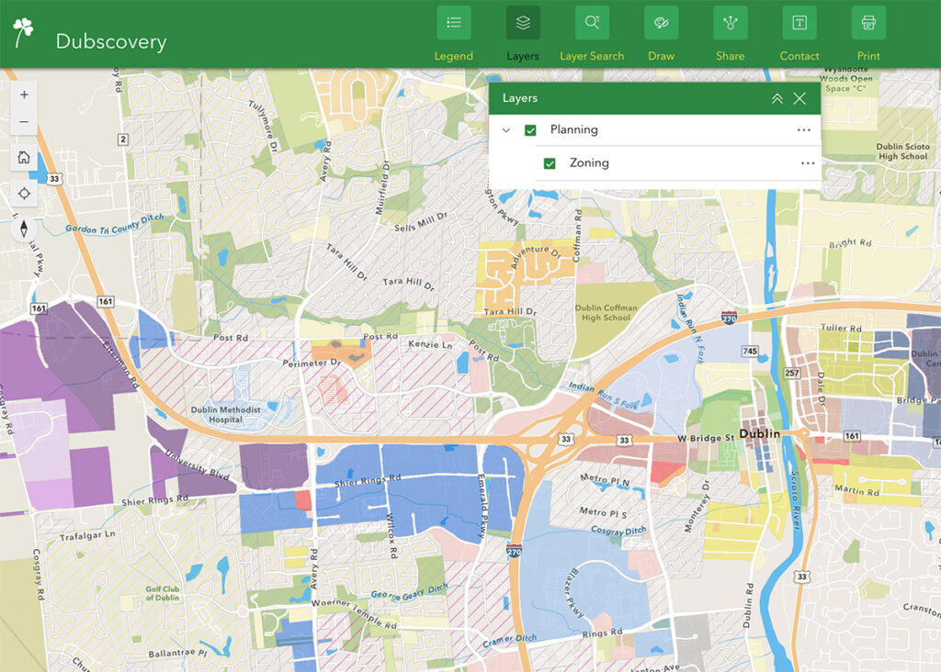This screenshot has height=672, width=941.
Task: Close the Layers panel
Action: click(799, 98)
